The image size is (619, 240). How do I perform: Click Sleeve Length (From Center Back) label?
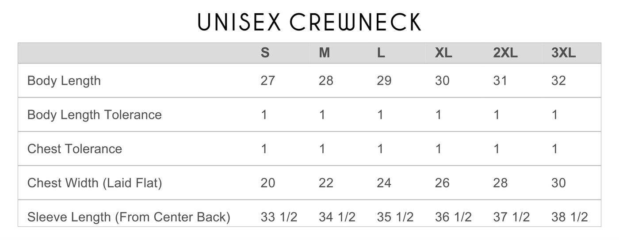point(129,217)
